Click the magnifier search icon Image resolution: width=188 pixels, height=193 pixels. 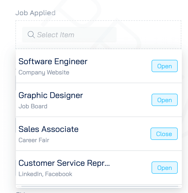click(31, 35)
